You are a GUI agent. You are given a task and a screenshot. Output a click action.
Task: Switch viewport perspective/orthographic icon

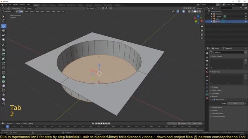[x=202, y=39]
